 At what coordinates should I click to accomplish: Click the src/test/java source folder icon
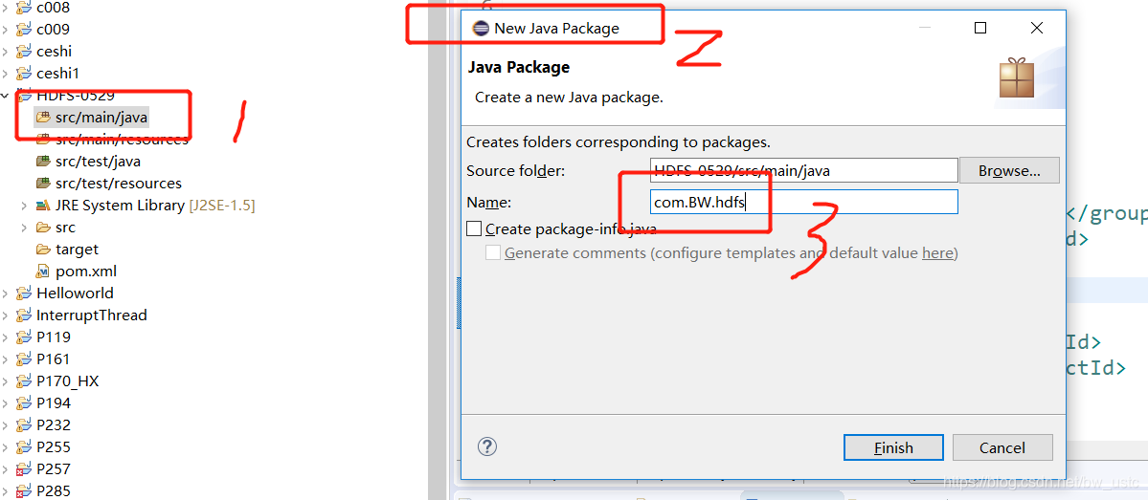tap(43, 162)
